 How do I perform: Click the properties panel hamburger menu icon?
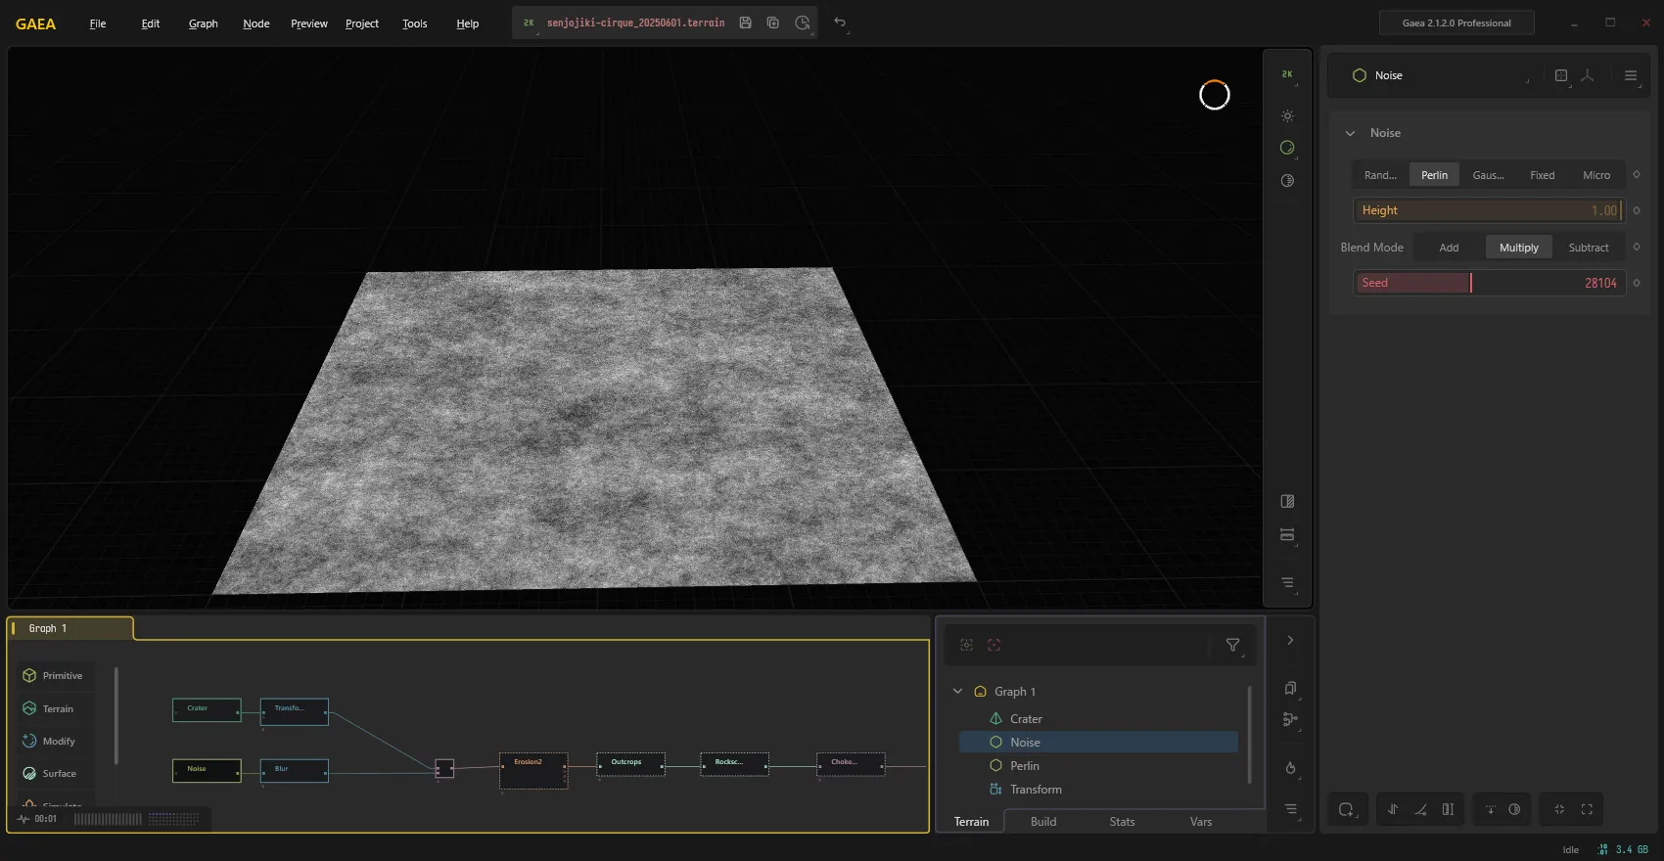pos(1631,75)
